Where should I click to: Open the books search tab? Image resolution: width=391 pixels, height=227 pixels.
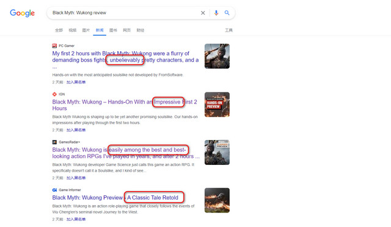click(113, 30)
